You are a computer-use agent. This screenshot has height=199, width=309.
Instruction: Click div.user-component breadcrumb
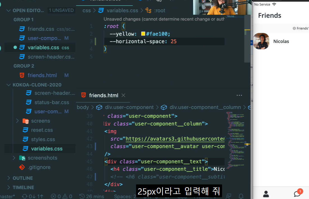click(129, 107)
